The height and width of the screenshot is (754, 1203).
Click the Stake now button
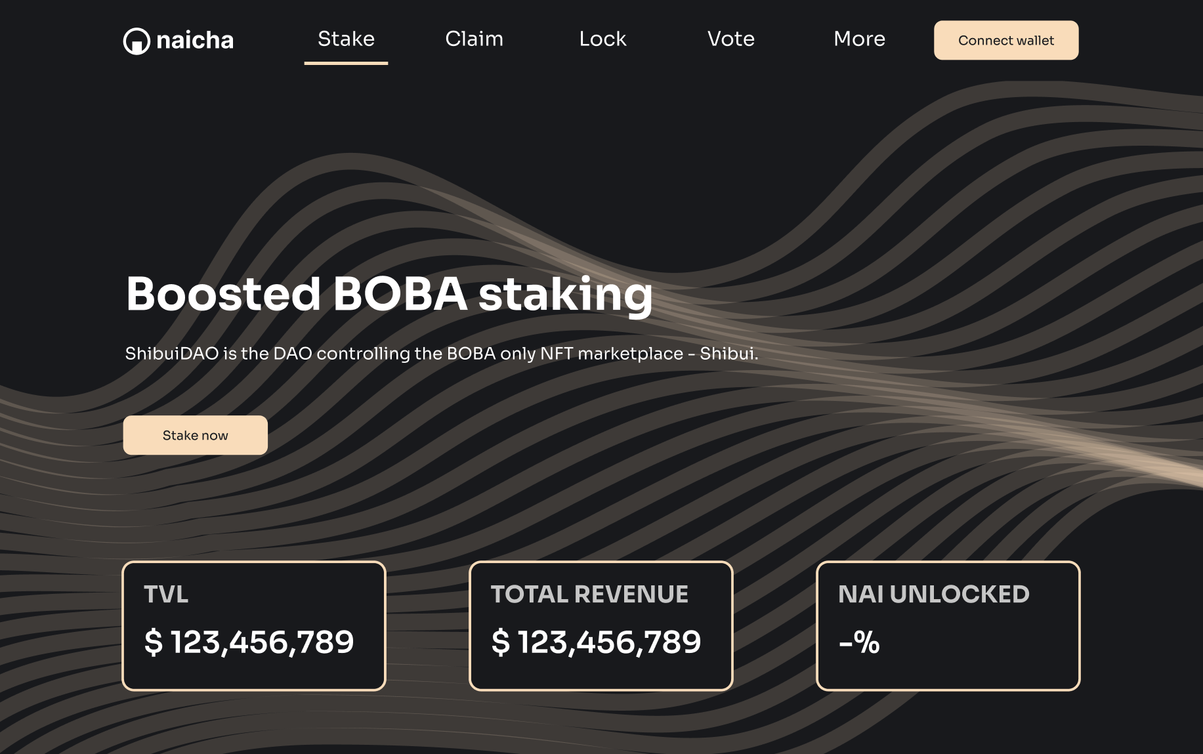point(195,435)
